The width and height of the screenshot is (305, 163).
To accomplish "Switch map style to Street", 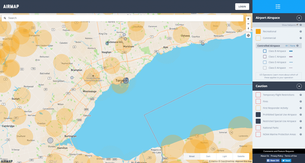I will pyautogui.click(x=192, y=156).
